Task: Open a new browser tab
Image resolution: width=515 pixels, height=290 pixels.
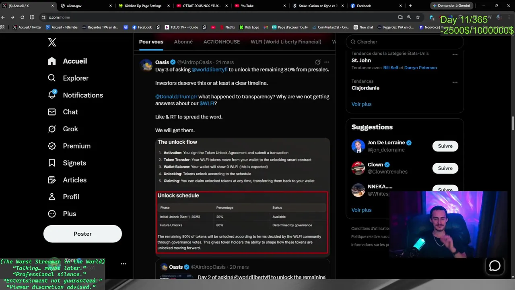Action: [410, 6]
